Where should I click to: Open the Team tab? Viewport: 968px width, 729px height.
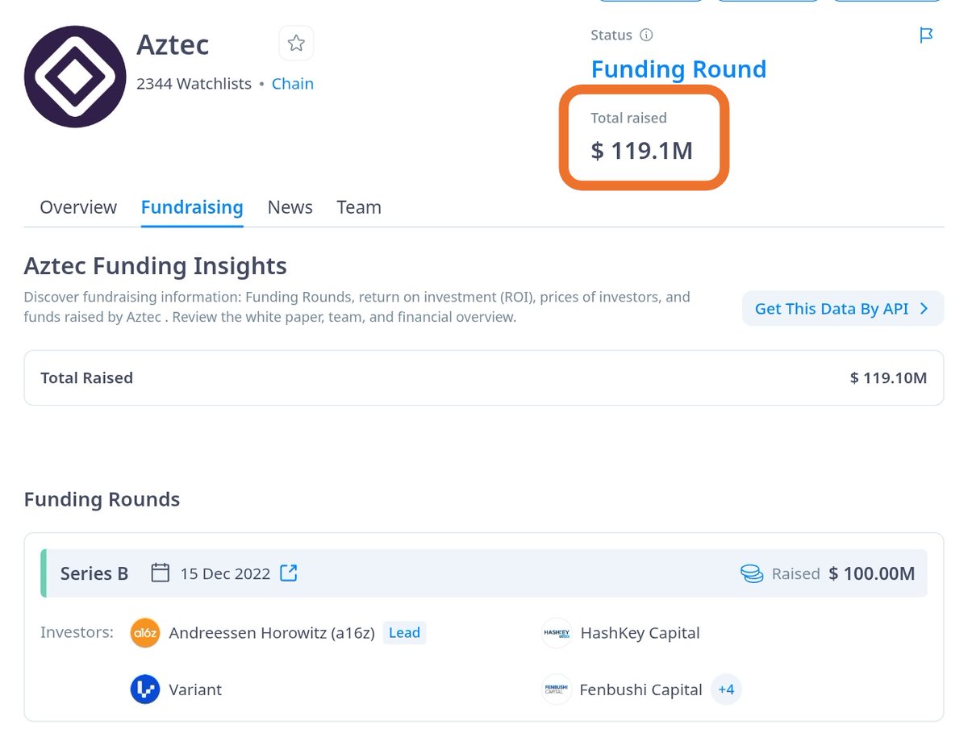click(359, 207)
